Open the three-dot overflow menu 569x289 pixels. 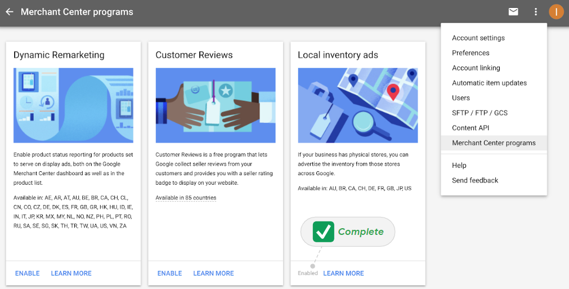pyautogui.click(x=536, y=12)
